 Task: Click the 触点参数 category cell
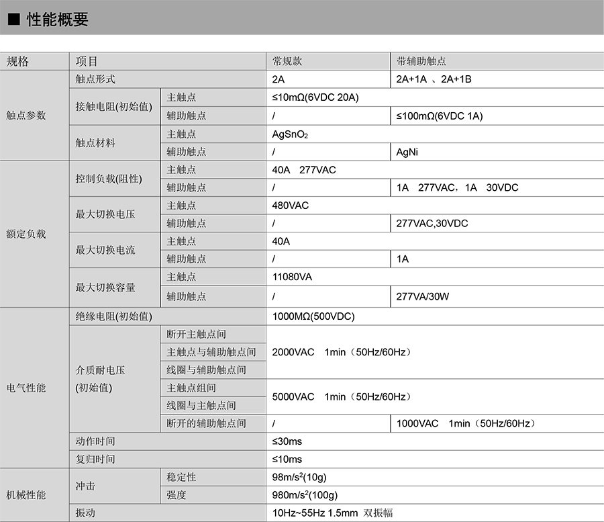pos(27,115)
